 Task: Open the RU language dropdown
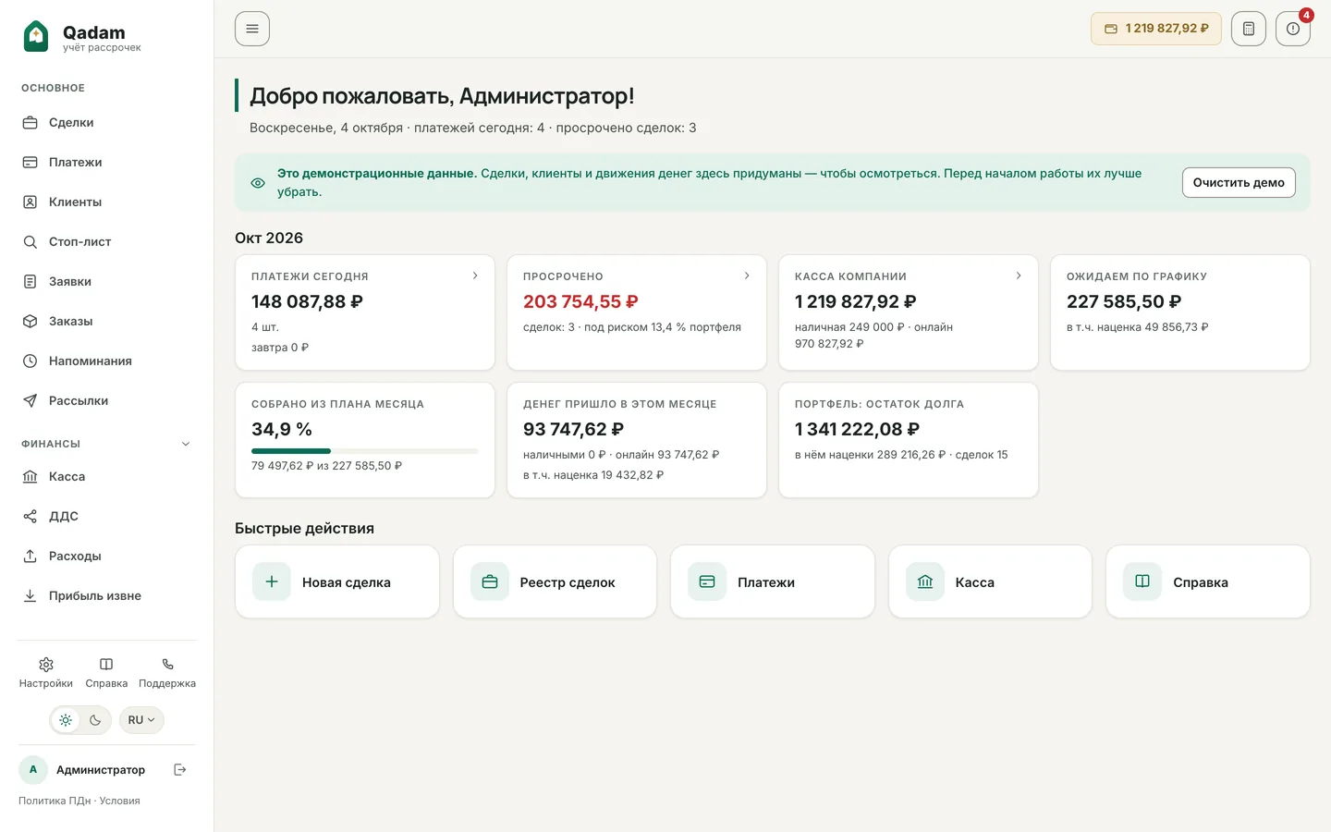141,720
